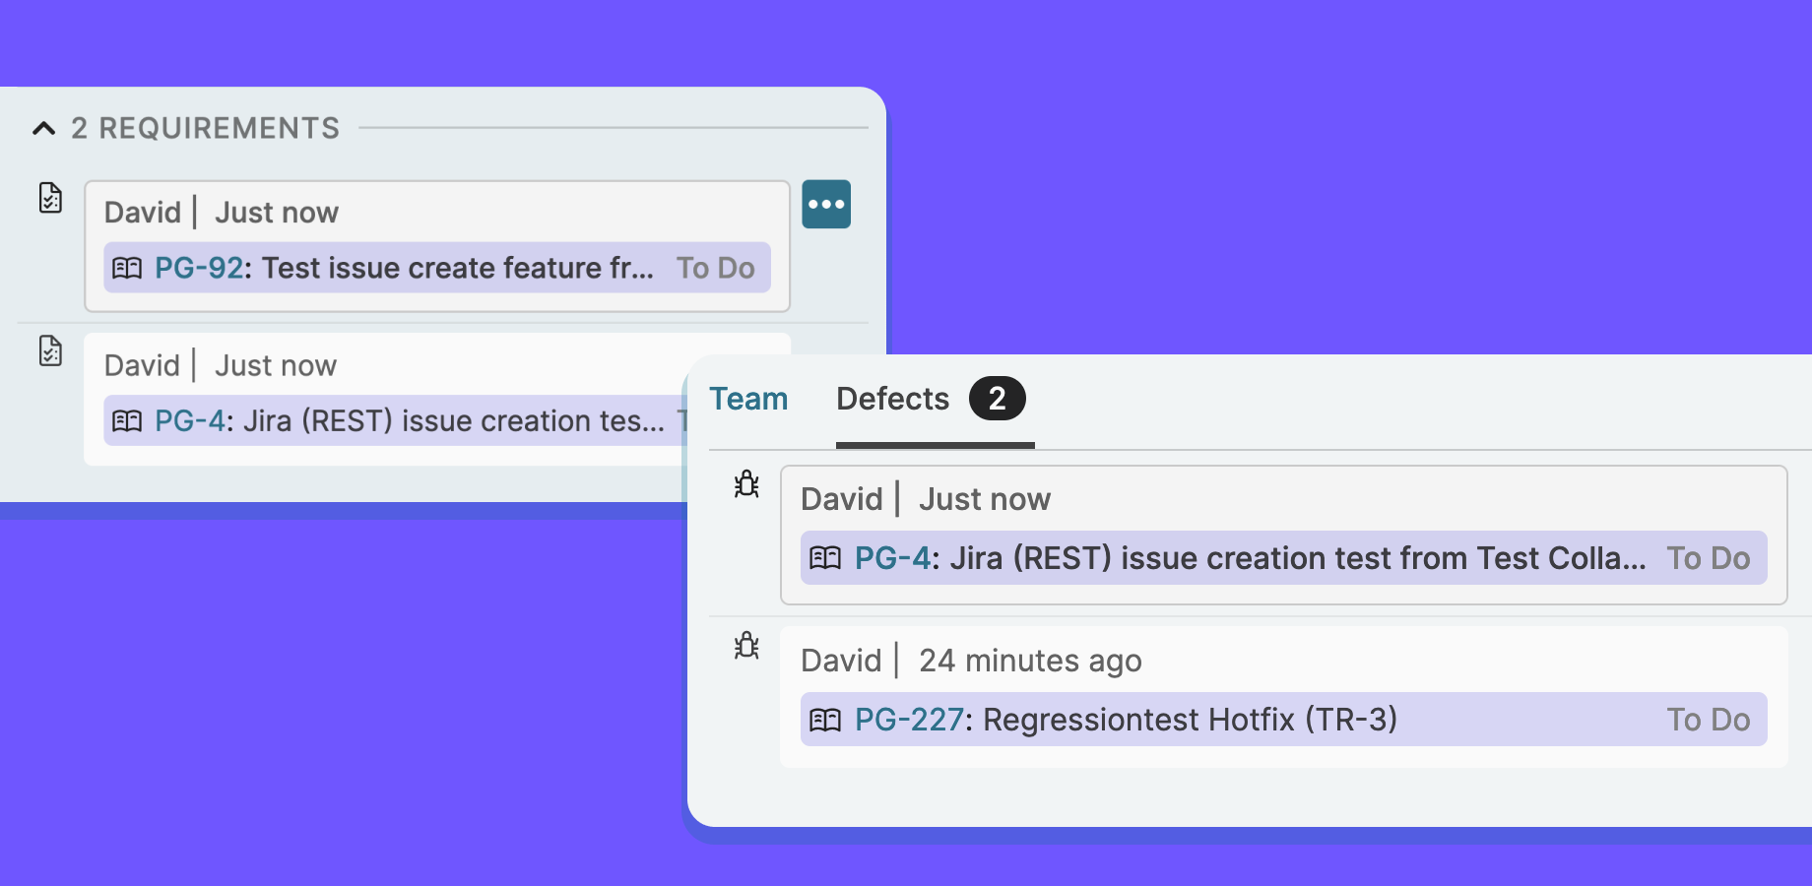Select the Defects tab
The image size is (1812, 886).
click(x=892, y=399)
